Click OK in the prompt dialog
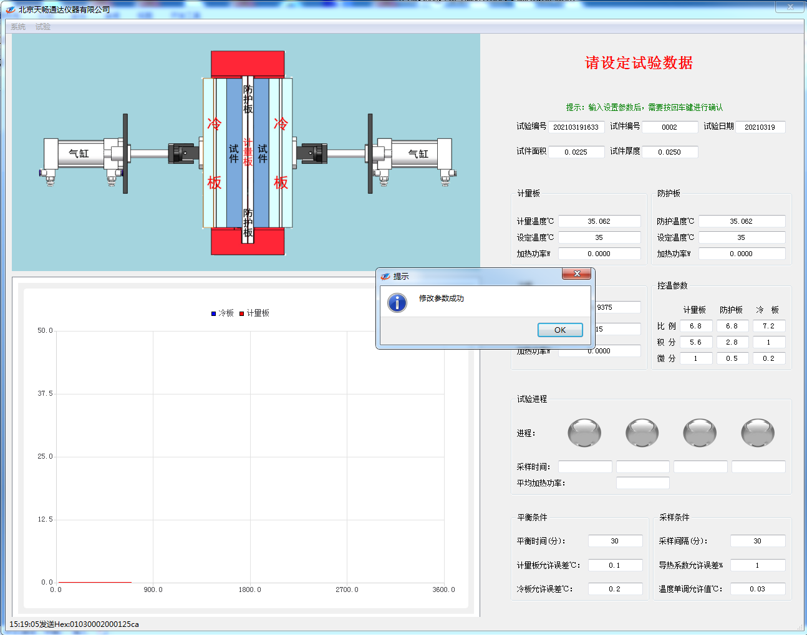The height and width of the screenshot is (635, 807). [x=560, y=330]
